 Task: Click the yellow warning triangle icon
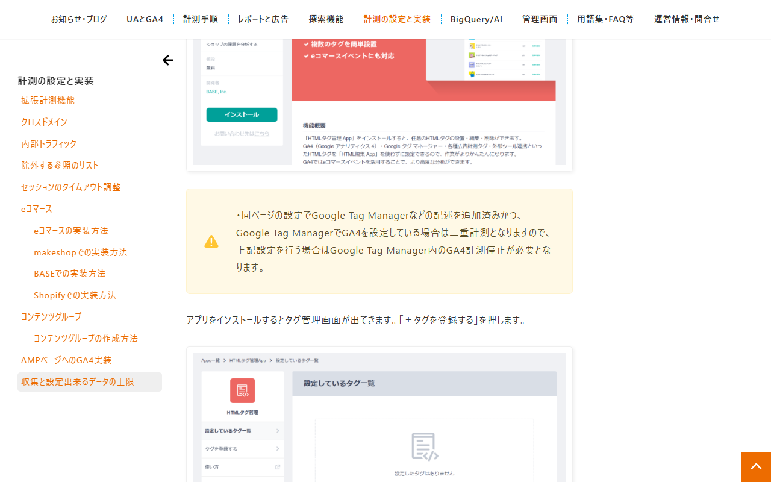(x=211, y=242)
